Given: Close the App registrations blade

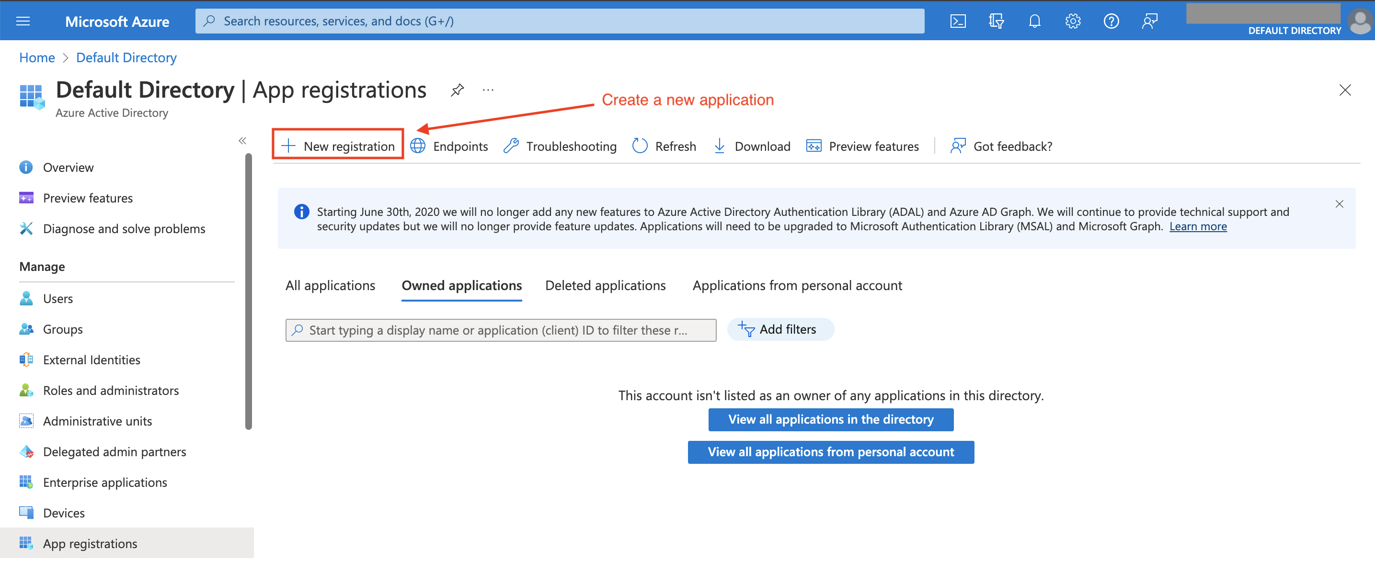Looking at the screenshot, I should (x=1345, y=90).
